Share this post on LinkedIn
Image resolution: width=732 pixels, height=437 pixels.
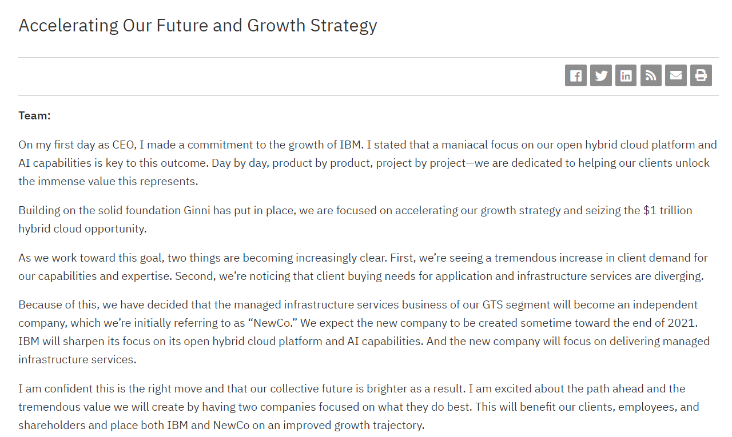(626, 75)
